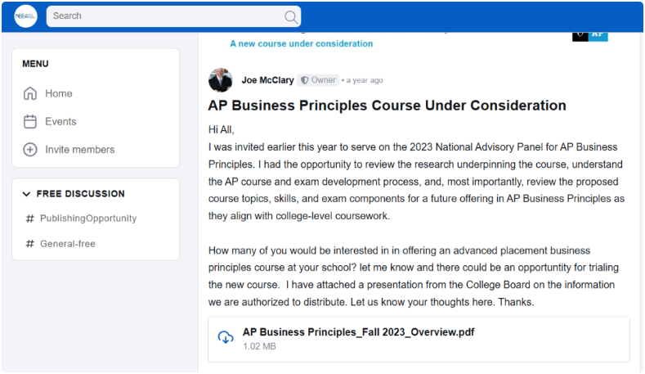Click the 'a year ago' timestamp
Image resolution: width=645 pixels, height=374 pixels.
point(365,80)
